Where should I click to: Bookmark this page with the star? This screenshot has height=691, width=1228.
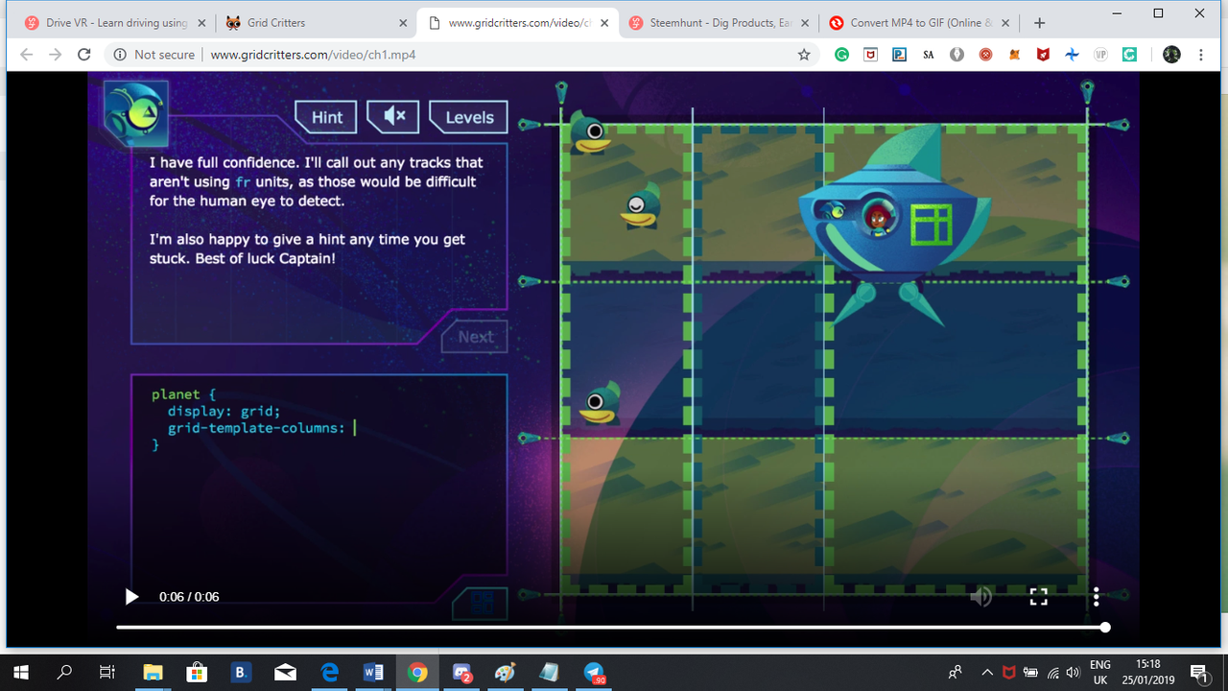tap(804, 55)
